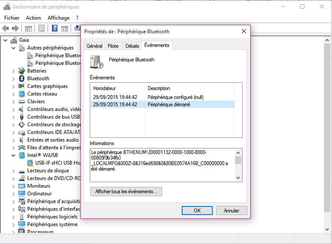Collapse the Intel WiUSB node
This screenshot has height=244, width=332.
[x=13, y=156]
